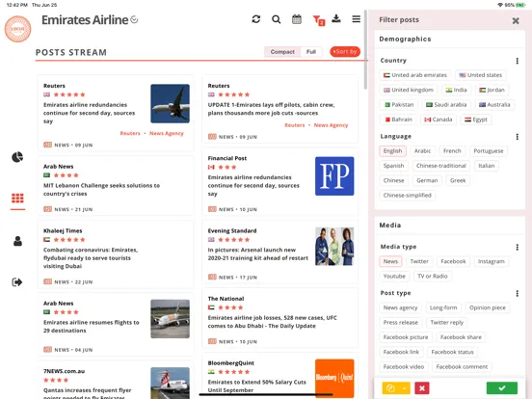Select the Facebook media type filter
Screen dimensions: 532x399
click(x=453, y=261)
